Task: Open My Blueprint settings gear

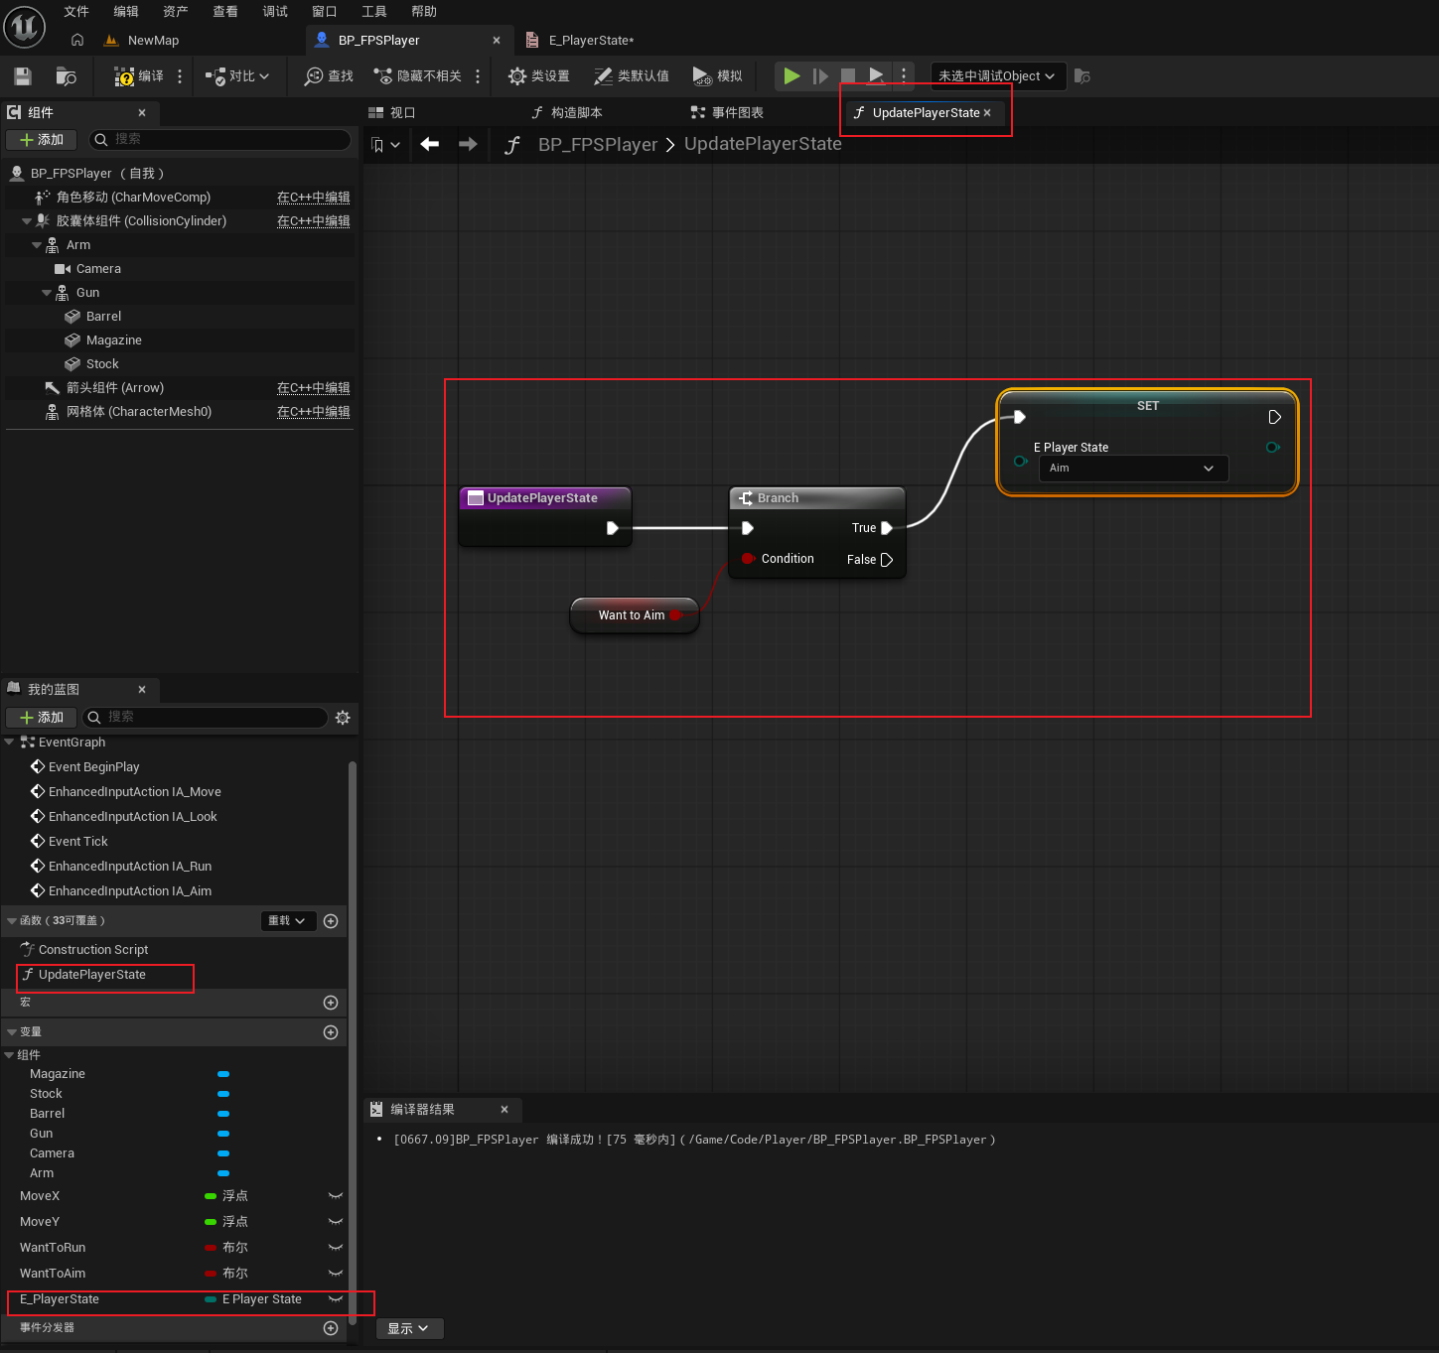Action: [x=343, y=718]
